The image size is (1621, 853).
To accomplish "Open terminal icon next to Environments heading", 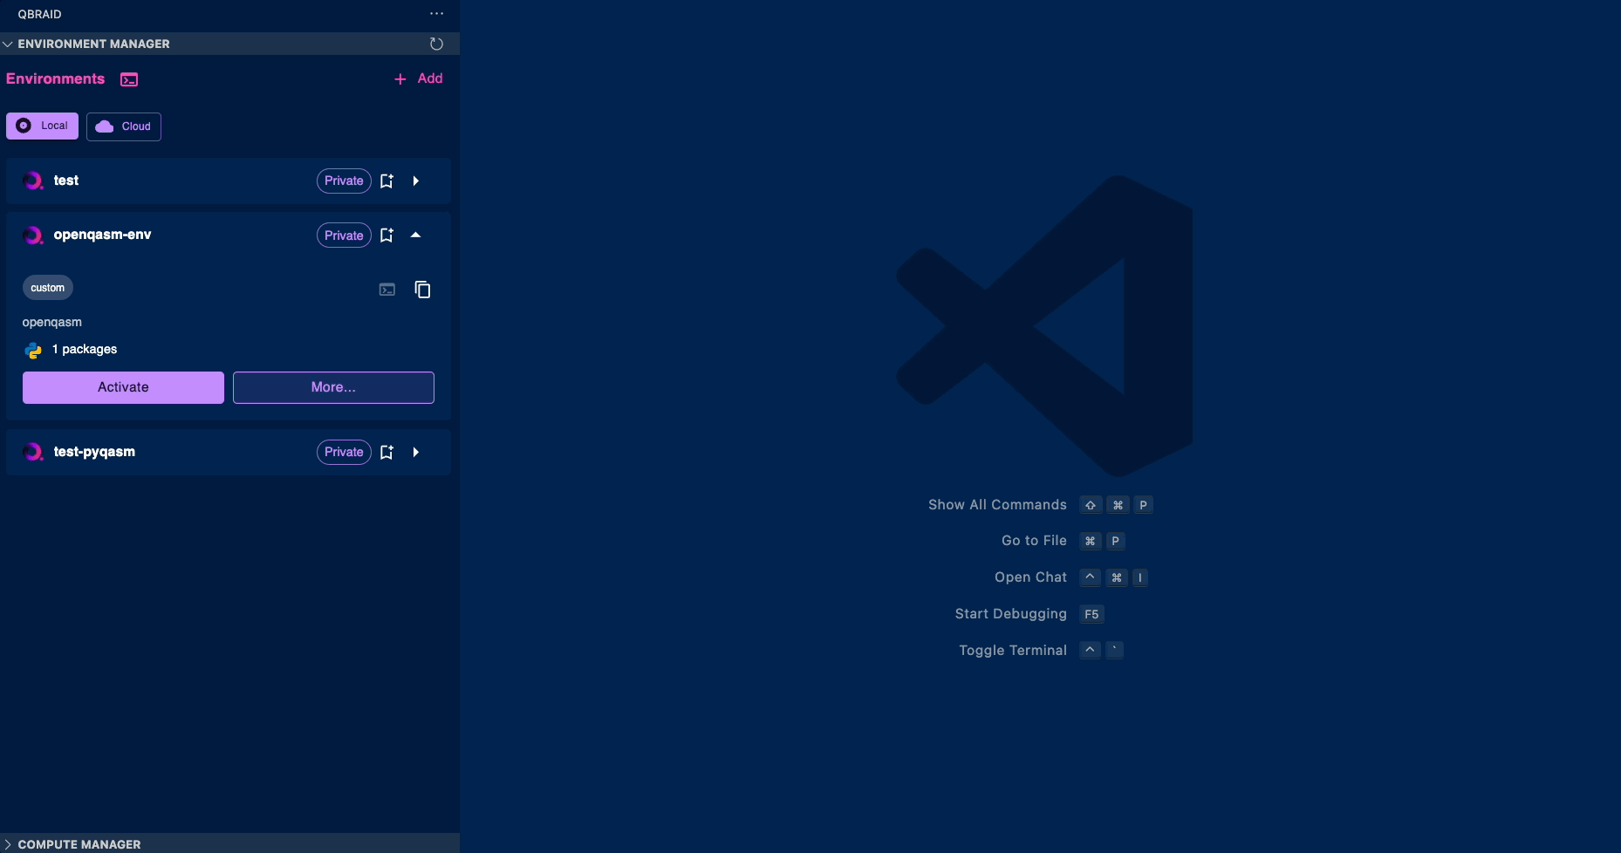I will tap(129, 79).
